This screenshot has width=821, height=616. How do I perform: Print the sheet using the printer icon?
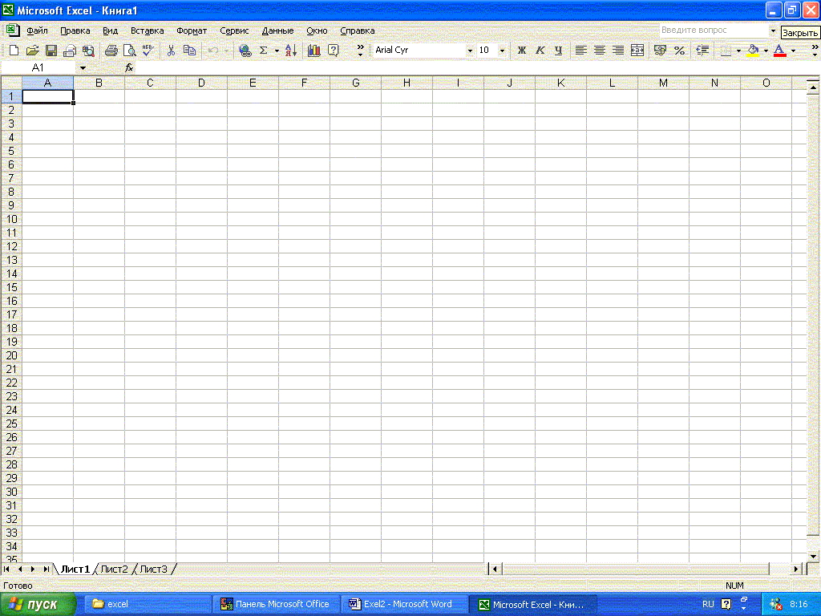point(111,51)
